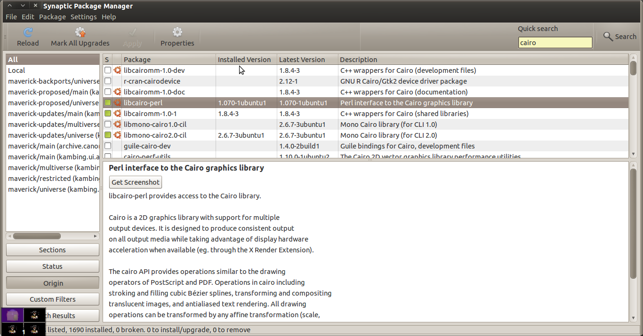Select maverick-updates/multiverse origin
Viewport: 643px width, 336px height.
coord(53,125)
